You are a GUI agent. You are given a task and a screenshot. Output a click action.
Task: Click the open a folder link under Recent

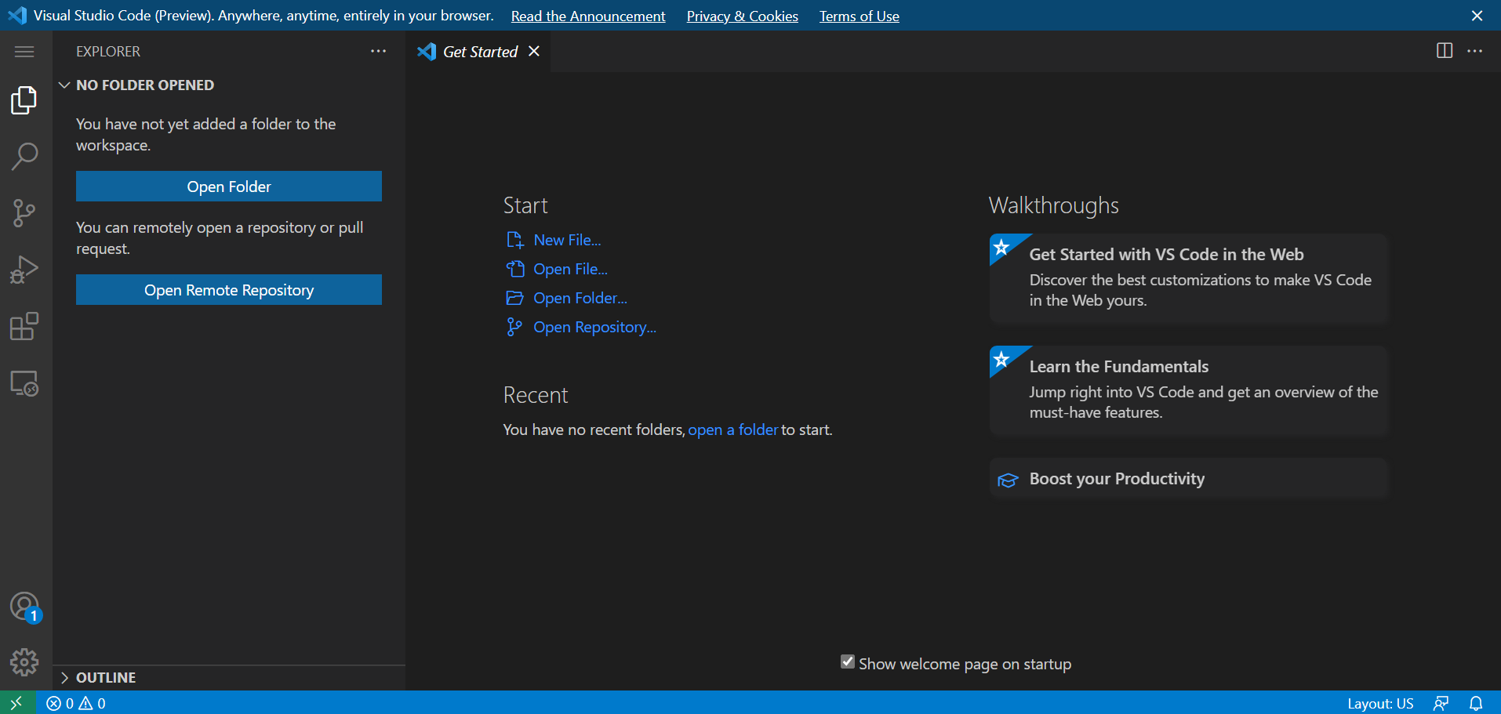click(x=732, y=429)
